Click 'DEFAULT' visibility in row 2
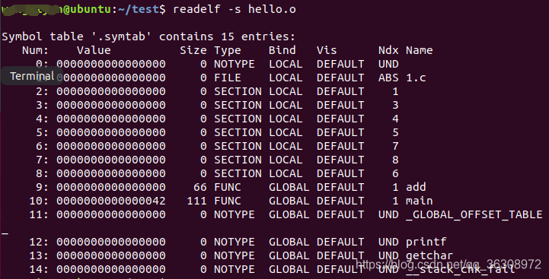Image resolution: width=549 pixels, height=279 pixels. pos(340,91)
